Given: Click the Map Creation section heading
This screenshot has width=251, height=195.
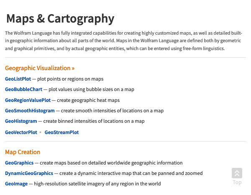Looking at the screenshot, I should tap(23, 152).
